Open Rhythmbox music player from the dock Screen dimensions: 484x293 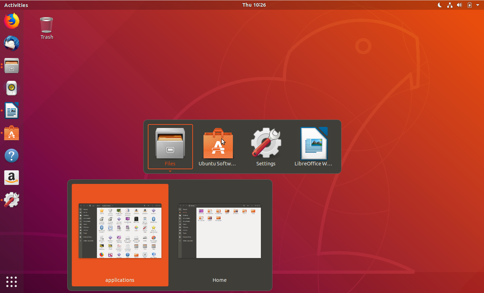point(12,88)
